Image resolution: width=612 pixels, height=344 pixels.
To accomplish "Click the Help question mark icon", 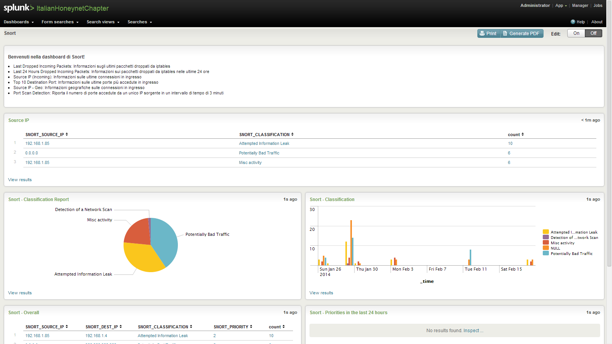I will click(x=573, y=22).
